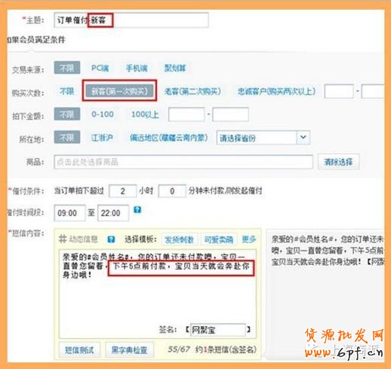Image resolution: width=391 pixels, height=369 pixels.
Task: Choose the 可爱卖萌 template
Action: [x=218, y=239]
